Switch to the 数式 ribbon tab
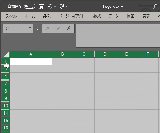The image size is (160, 133). [97, 16]
